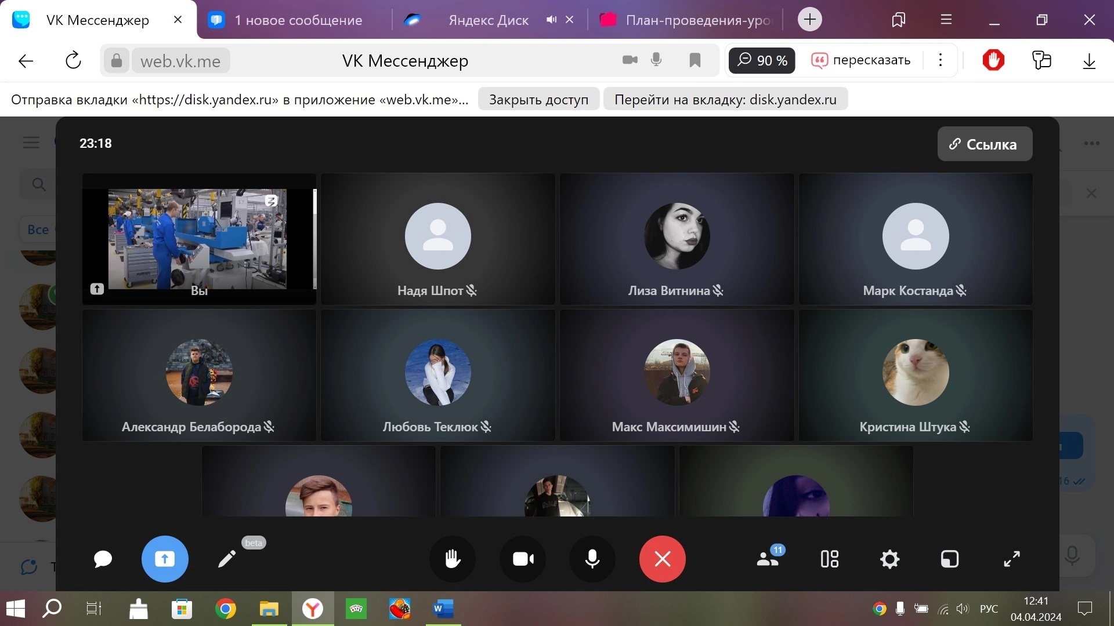This screenshot has height=626, width=1114.
Task: Open Microsoft Word from the taskbar
Action: 443,609
